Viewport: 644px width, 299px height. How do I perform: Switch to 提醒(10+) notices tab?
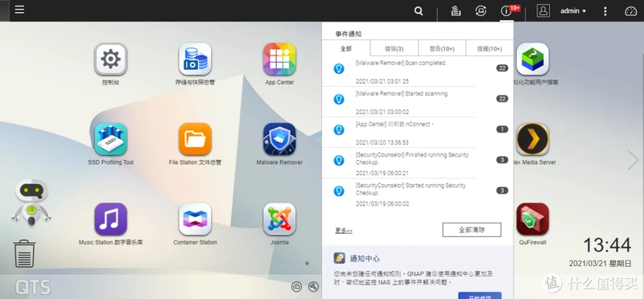tap(489, 48)
